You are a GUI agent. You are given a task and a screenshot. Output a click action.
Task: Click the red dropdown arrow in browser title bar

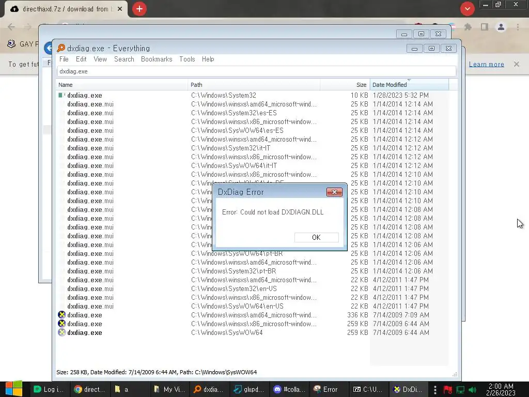point(467,9)
